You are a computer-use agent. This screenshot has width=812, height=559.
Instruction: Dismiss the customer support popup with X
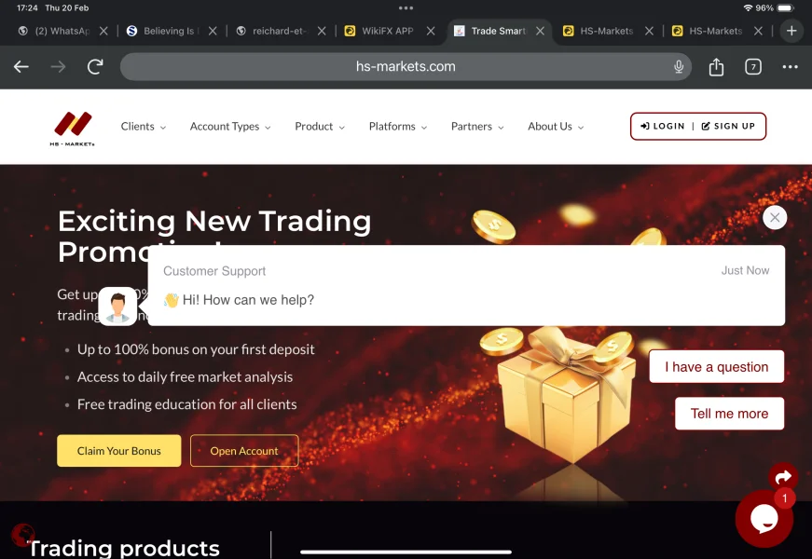[775, 217]
